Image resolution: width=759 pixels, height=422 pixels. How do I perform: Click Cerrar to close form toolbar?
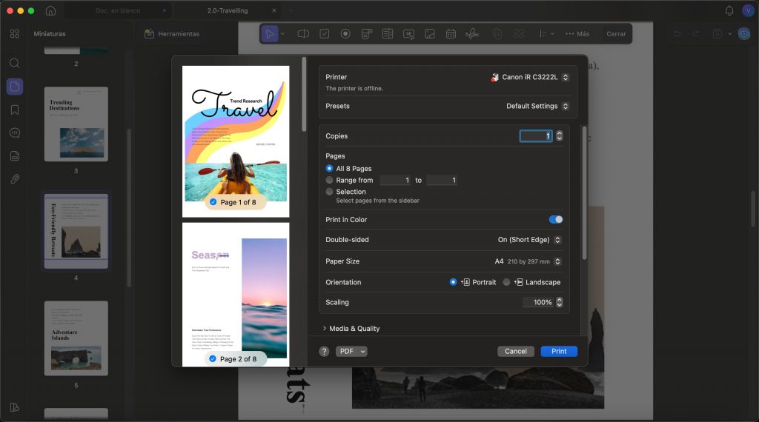616,34
